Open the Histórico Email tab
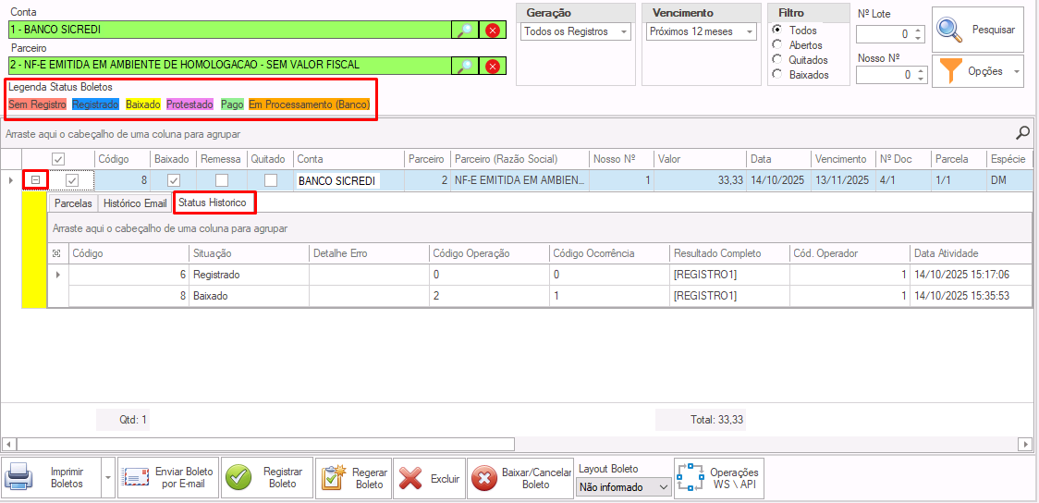Image resolution: width=1039 pixels, height=503 pixels. coord(135,203)
